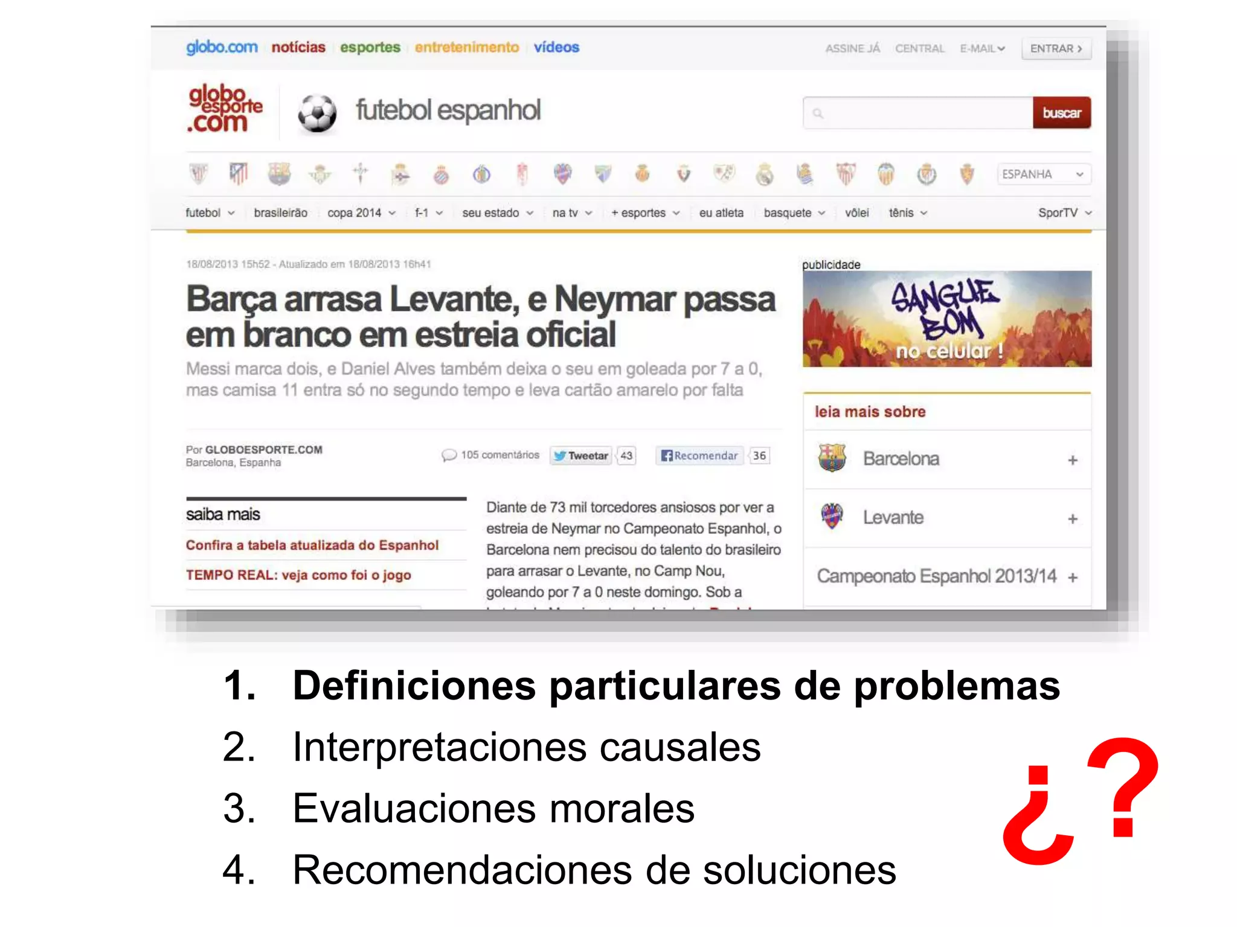Open the vôlei menu item
This screenshot has width=1237, height=927.
[x=856, y=212]
